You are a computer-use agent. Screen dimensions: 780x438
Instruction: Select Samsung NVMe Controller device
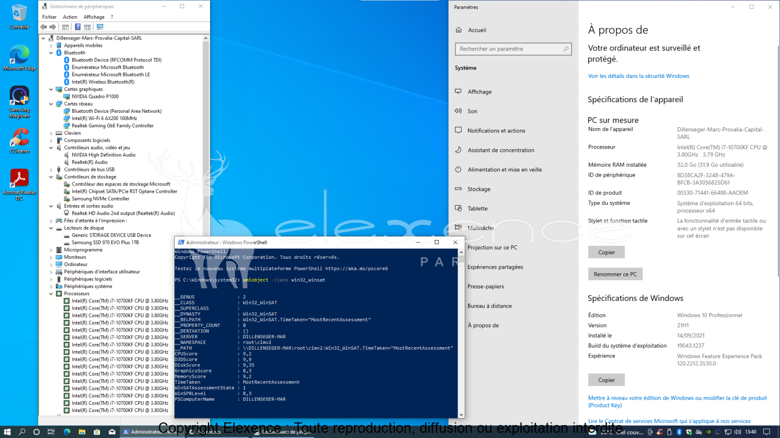(100, 199)
